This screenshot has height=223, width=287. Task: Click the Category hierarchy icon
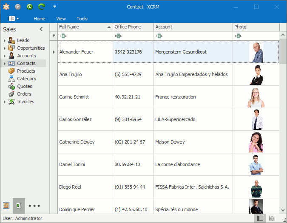tap(11, 79)
